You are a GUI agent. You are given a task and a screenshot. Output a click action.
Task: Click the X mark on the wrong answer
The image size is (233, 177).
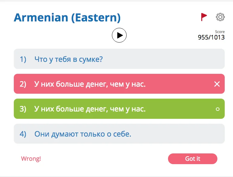pos(217,84)
